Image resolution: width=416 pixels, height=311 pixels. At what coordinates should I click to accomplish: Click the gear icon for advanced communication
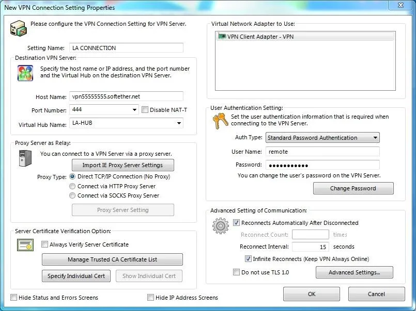[221, 226]
